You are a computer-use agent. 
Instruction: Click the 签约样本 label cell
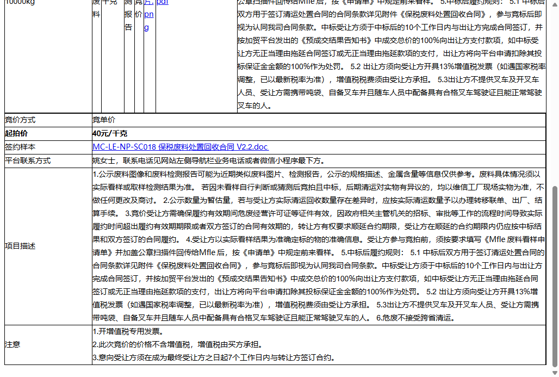tap(48, 147)
